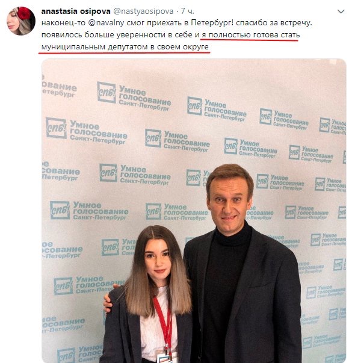Click the anastasia osipova display name
This screenshot has height=363, width=352.
tap(76, 11)
